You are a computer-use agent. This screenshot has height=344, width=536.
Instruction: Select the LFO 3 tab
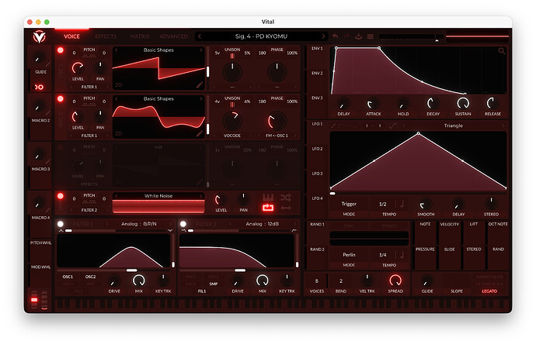click(317, 174)
